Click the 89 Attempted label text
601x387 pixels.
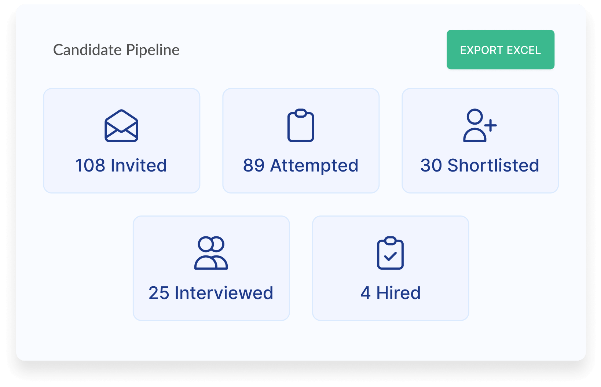click(301, 165)
